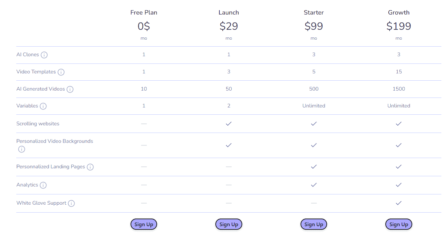The height and width of the screenshot is (245, 447).
Task: Click the Personalized Video Backgrounds info icon
Action: [x=21, y=149]
